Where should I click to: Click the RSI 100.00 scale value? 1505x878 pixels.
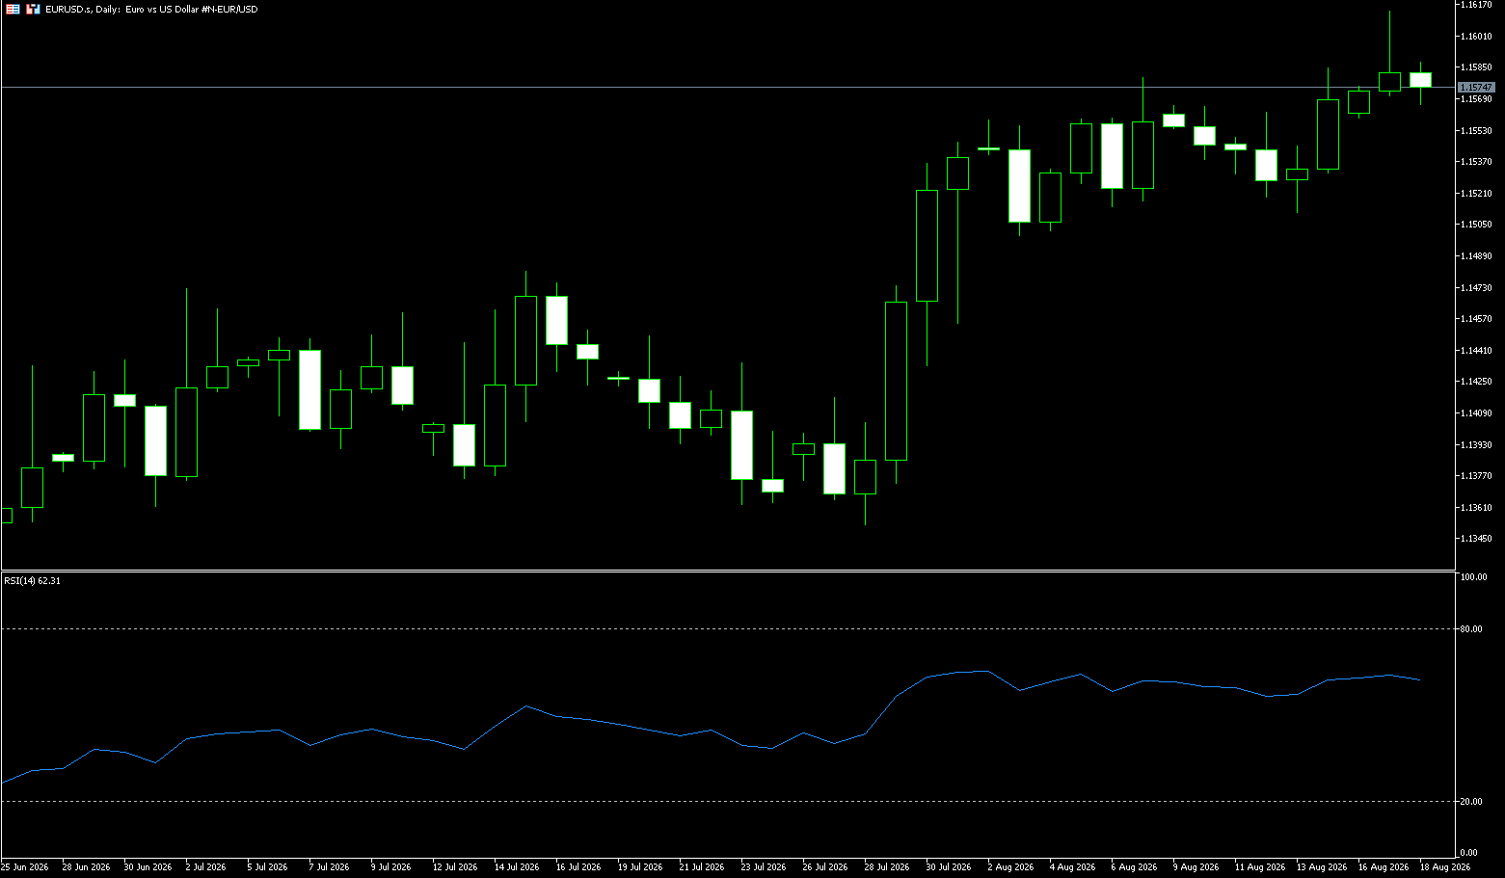pyautogui.click(x=1473, y=577)
